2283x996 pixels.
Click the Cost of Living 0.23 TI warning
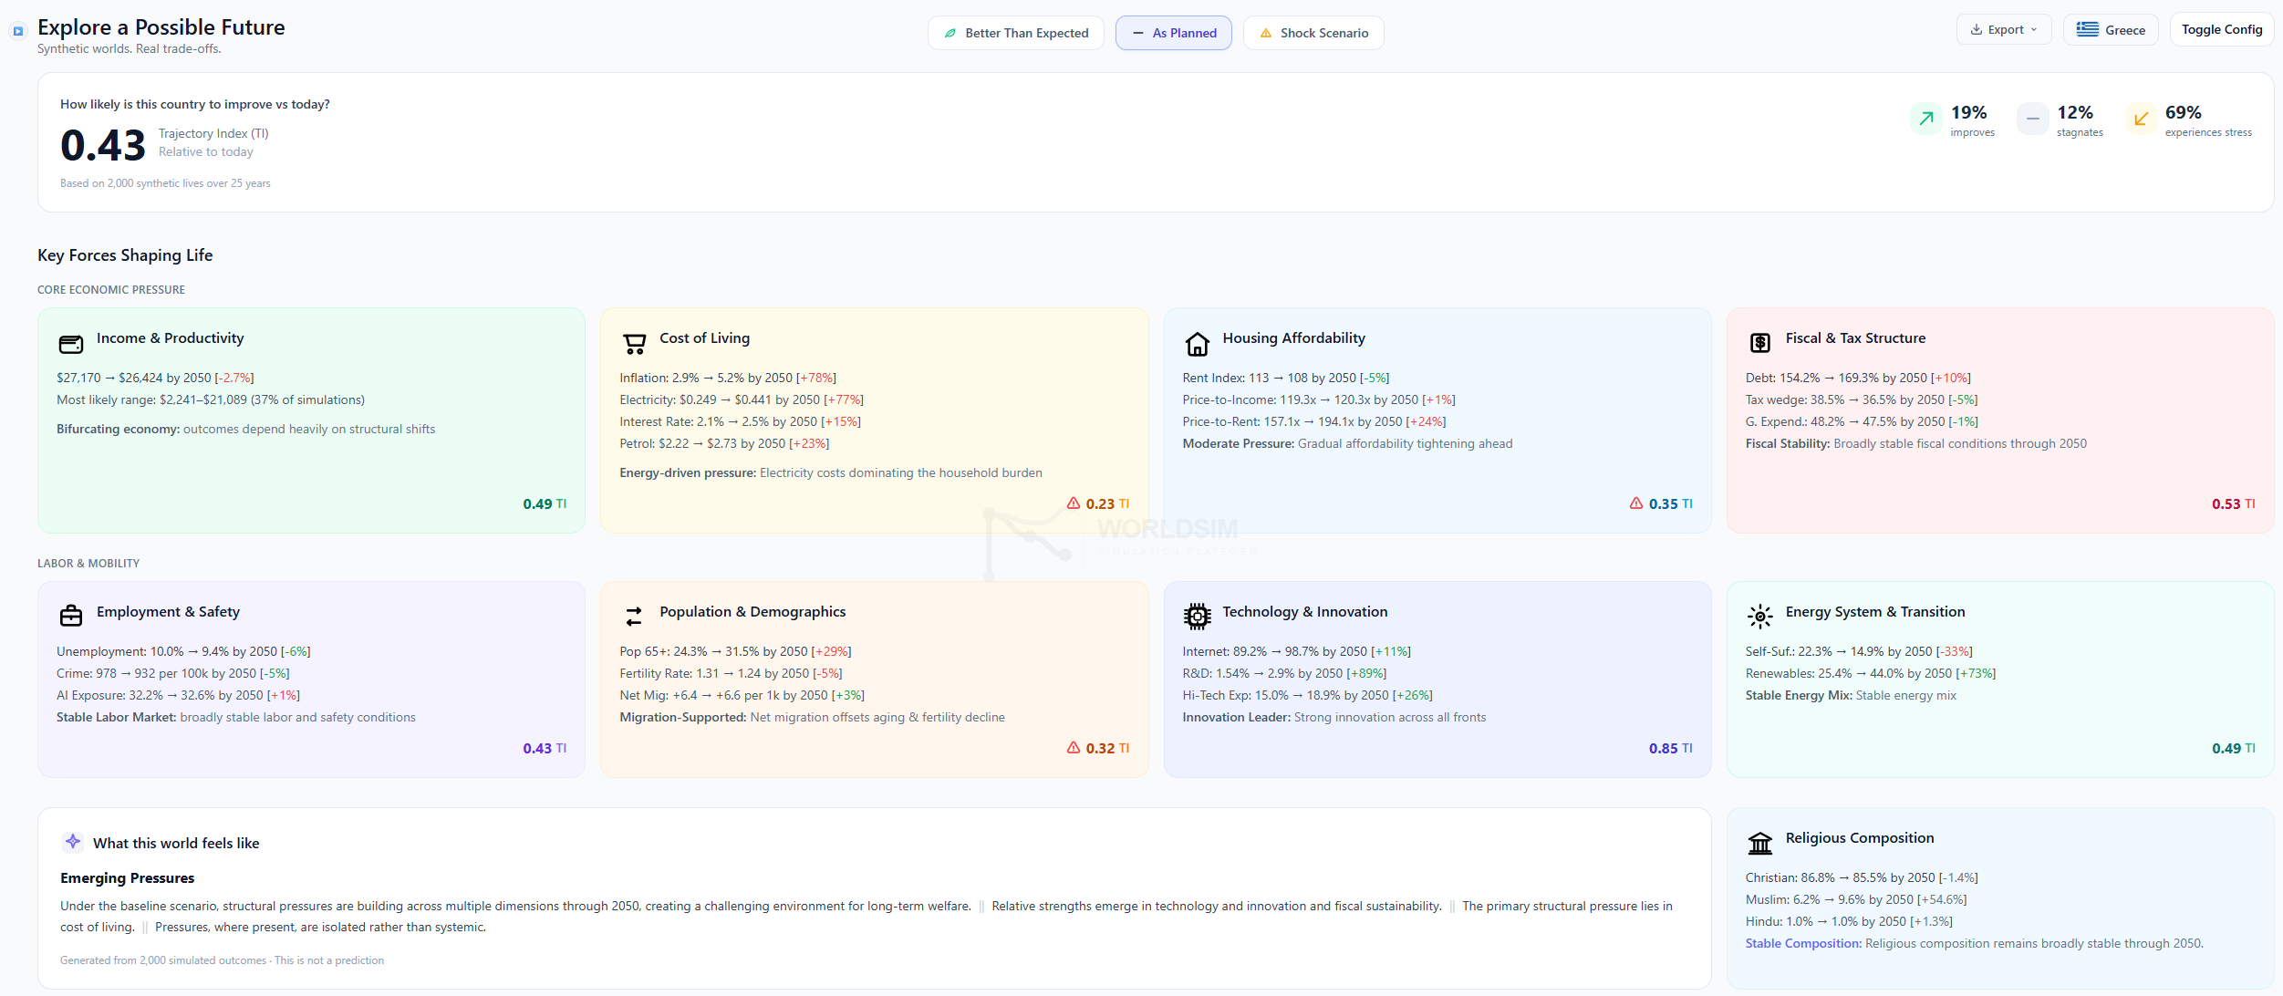pyautogui.click(x=1097, y=503)
